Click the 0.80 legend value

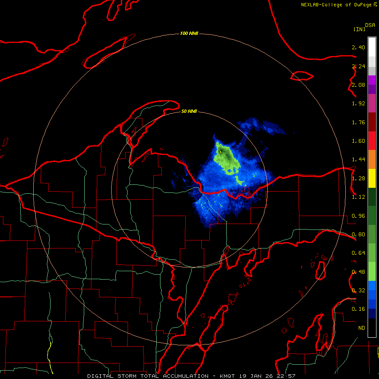tap(358, 235)
